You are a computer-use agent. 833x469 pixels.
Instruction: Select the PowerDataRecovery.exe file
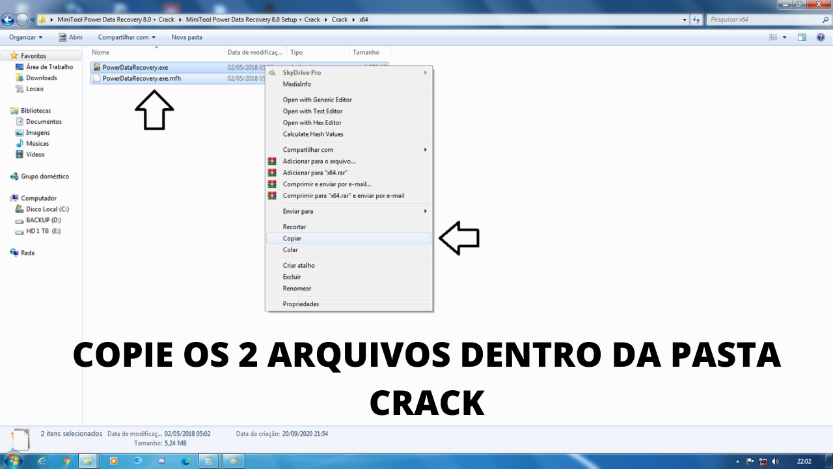click(x=135, y=67)
